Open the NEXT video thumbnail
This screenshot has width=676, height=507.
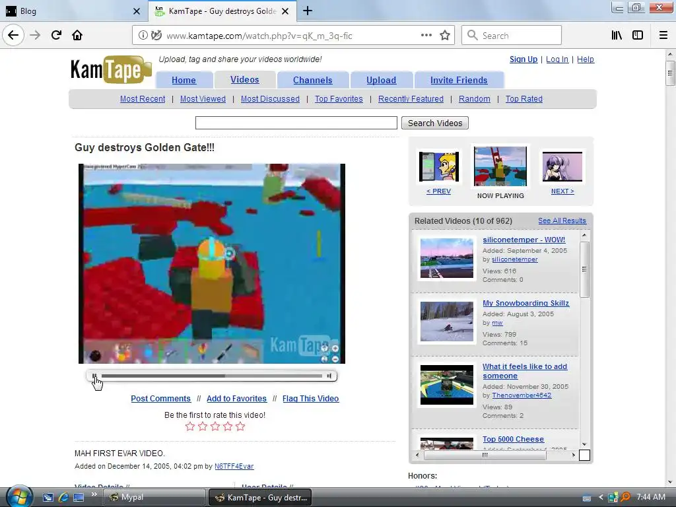click(x=562, y=166)
